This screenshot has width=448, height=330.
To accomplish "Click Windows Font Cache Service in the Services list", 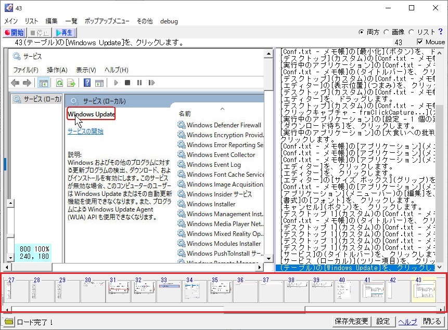I will [225, 174].
